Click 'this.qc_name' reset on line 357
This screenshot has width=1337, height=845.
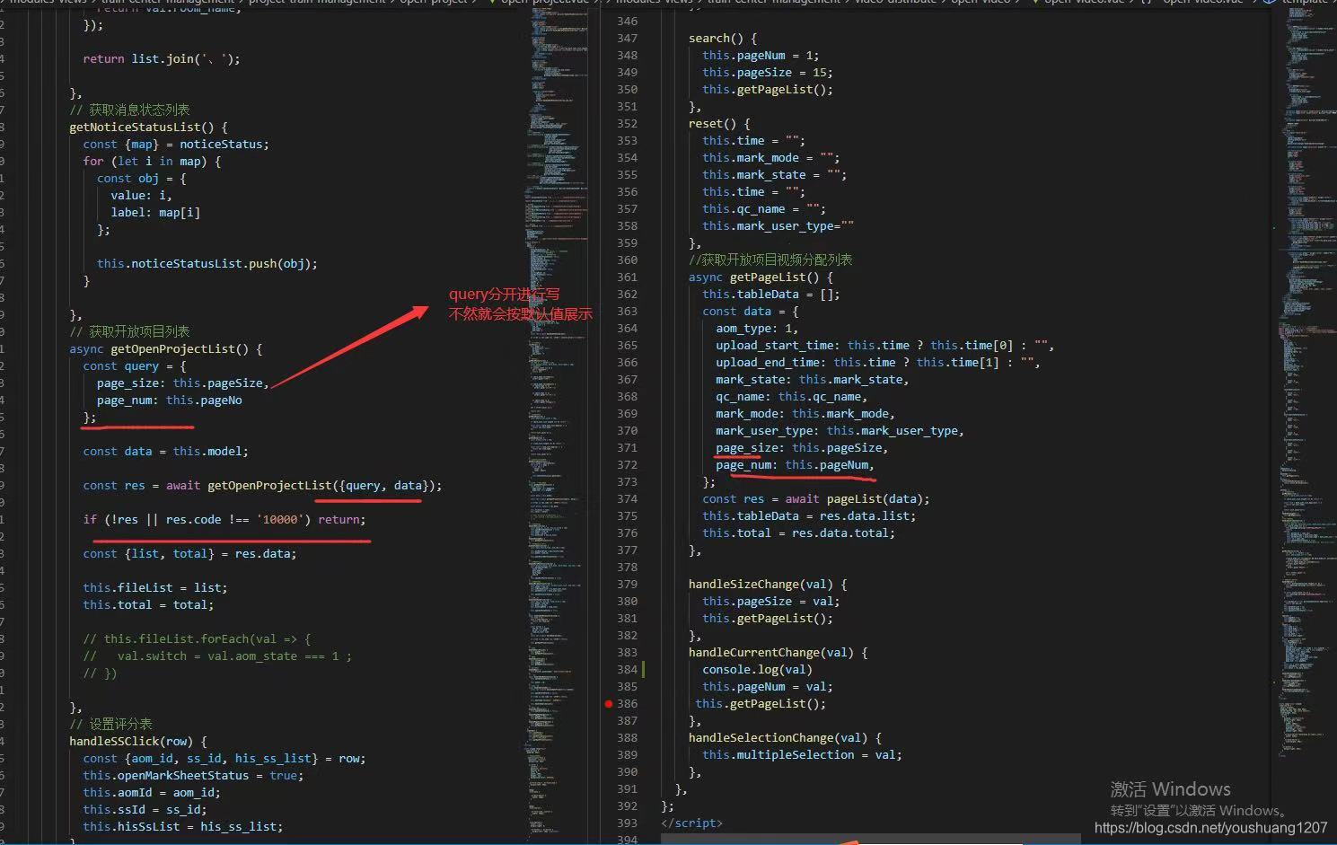point(763,209)
